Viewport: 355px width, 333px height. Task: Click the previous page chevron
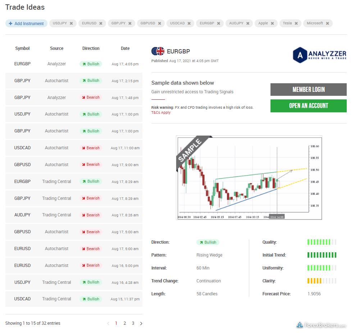coord(108,323)
